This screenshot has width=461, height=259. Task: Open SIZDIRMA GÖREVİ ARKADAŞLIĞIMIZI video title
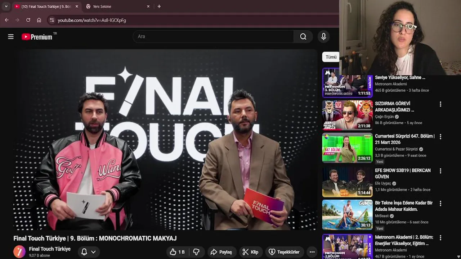[395, 107]
